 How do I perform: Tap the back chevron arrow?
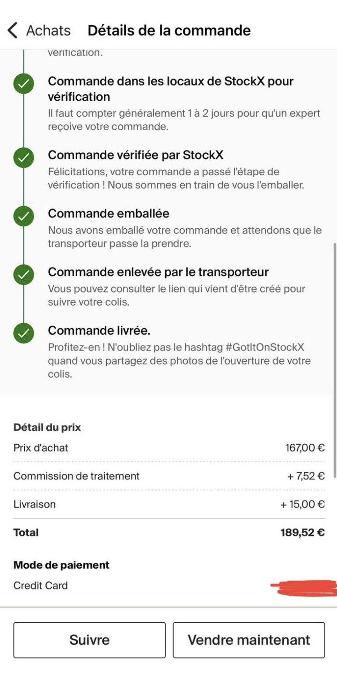pos(13,30)
